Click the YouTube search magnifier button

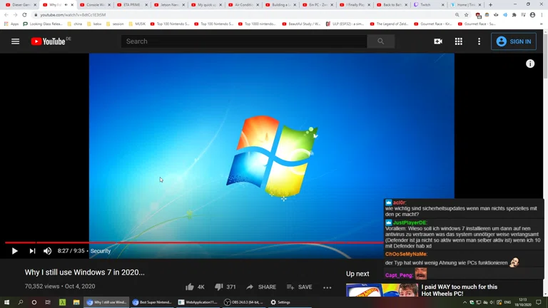[380, 41]
